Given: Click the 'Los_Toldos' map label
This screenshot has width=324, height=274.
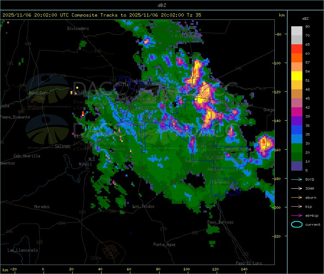Looking at the screenshot, I should pos(143,206).
